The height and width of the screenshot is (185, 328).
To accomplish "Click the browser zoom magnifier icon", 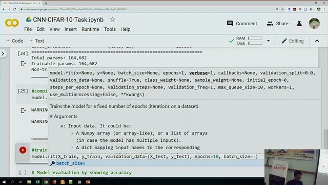I will 277,9.
